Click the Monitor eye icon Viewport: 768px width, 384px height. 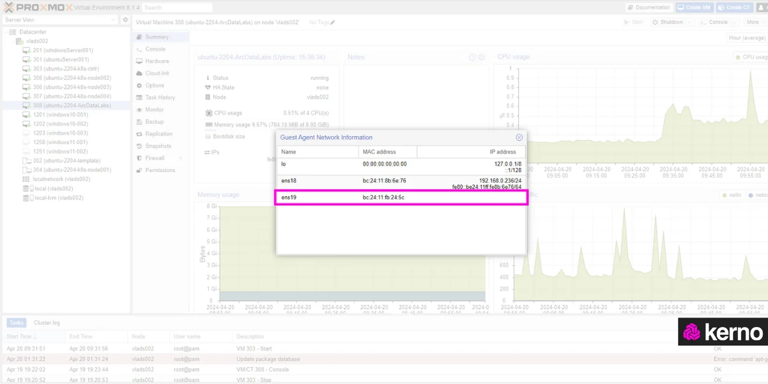point(139,110)
